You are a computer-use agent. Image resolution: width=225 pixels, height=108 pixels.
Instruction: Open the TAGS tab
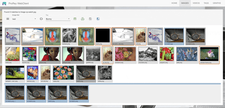click(x=206, y=3)
